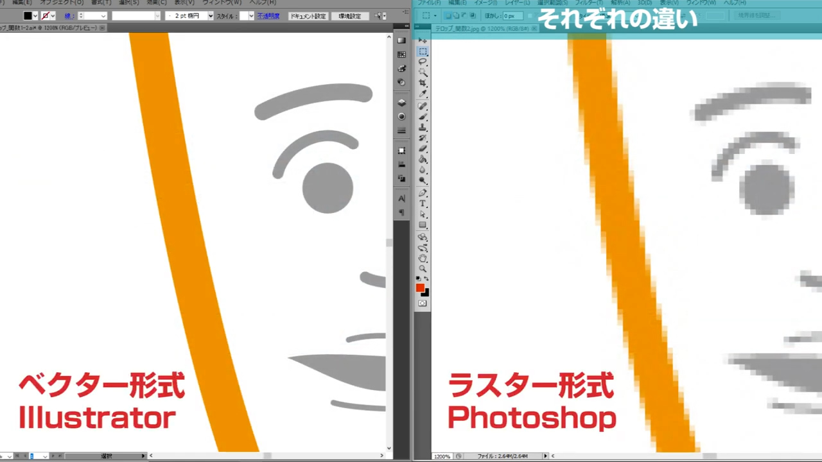Screen dimensions: 822x462
Task: Select the Eraser tool in Photoshop
Action: [423, 149]
